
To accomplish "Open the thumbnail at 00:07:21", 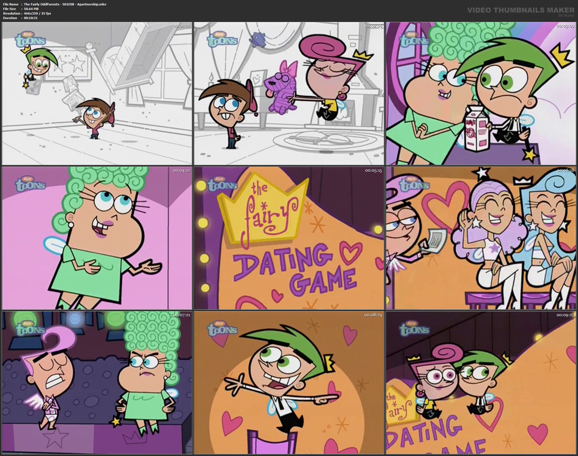I will point(97,383).
